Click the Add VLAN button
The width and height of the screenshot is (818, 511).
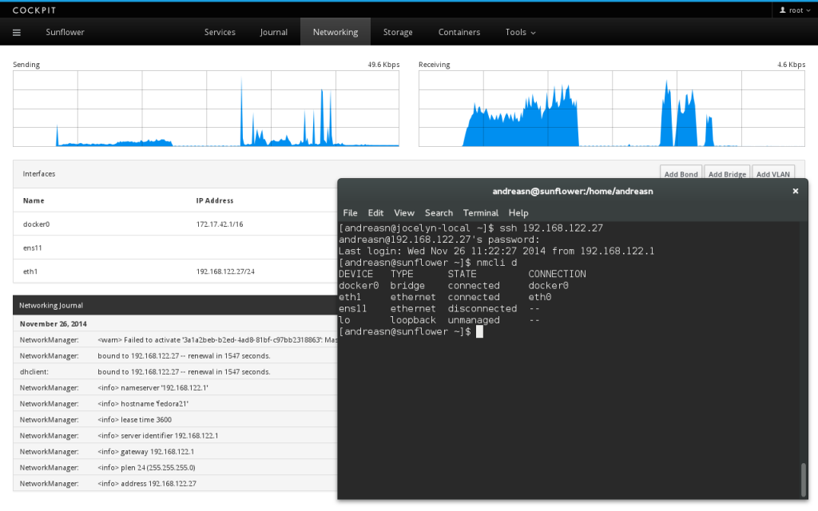(x=773, y=174)
